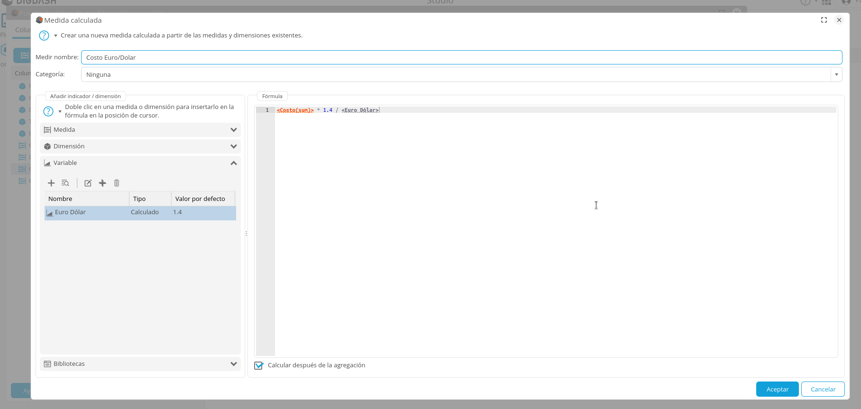Click the Aceptar button

(777, 389)
